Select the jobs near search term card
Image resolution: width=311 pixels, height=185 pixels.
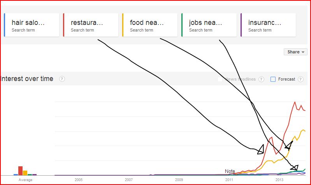[209, 25]
